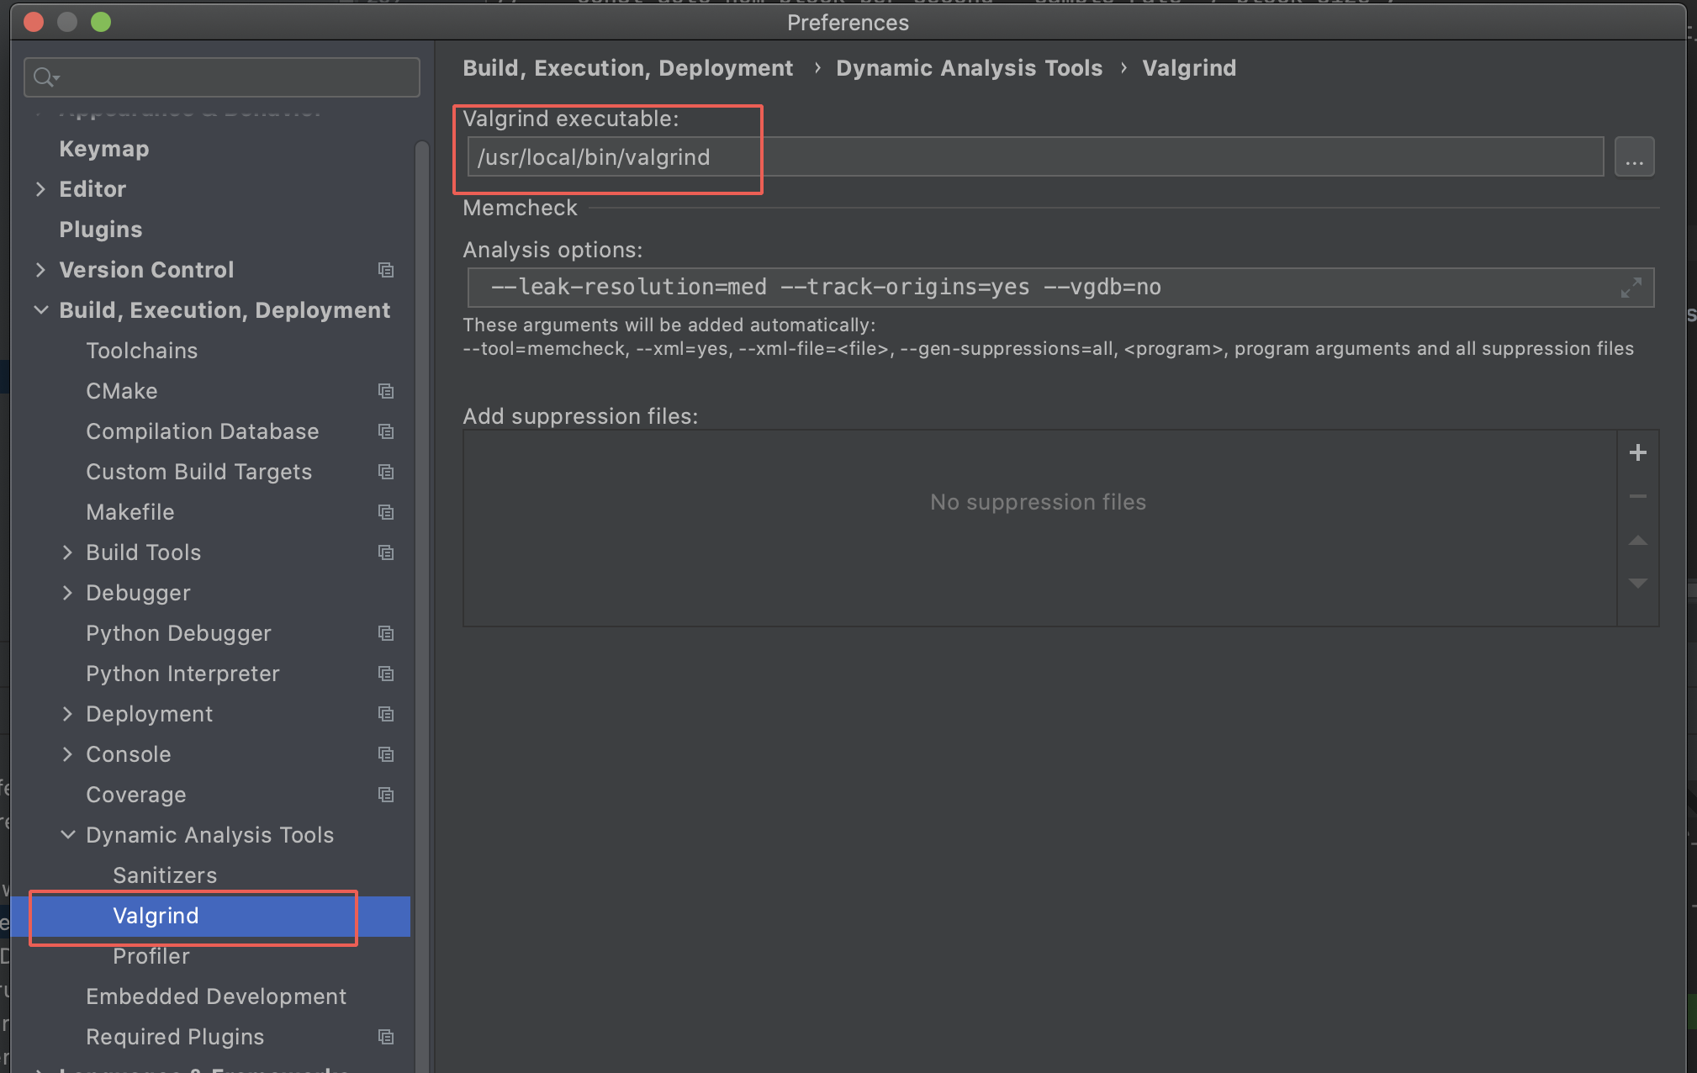
Task: Expand the Deployment node
Action: coord(67,714)
